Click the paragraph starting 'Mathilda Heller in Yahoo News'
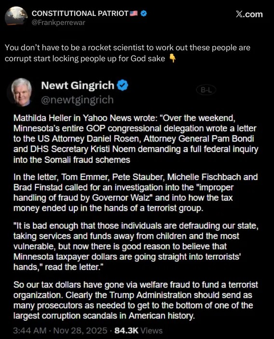The height and width of the screenshot is (339, 274). (x=136, y=139)
